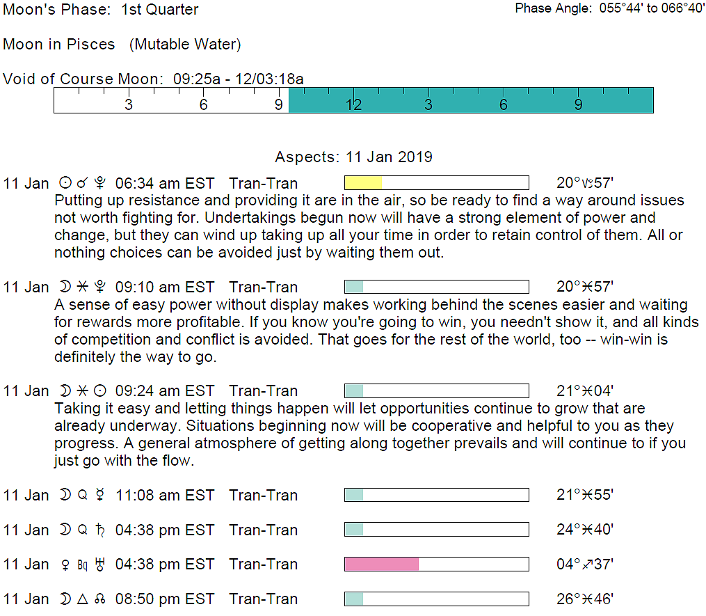Click the 'Moon in Pisces' line
The height and width of the screenshot is (616, 706).
click(122, 45)
